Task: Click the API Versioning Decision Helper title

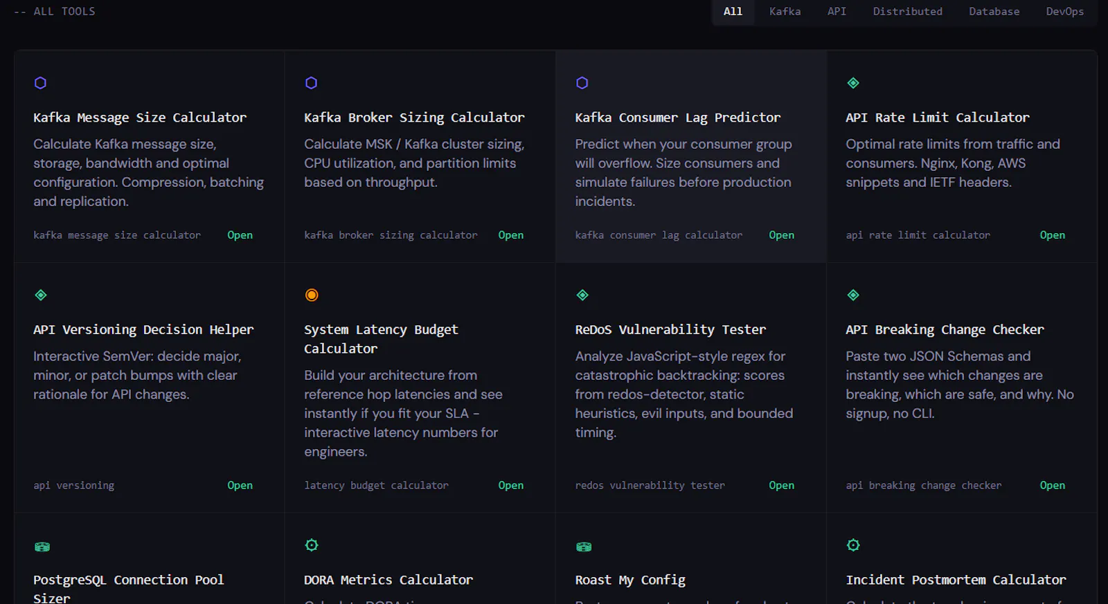Action: [143, 330]
